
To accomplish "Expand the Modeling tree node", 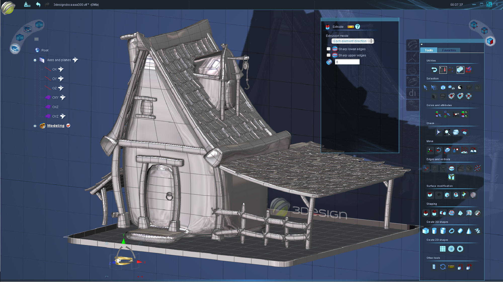I will click(35, 126).
